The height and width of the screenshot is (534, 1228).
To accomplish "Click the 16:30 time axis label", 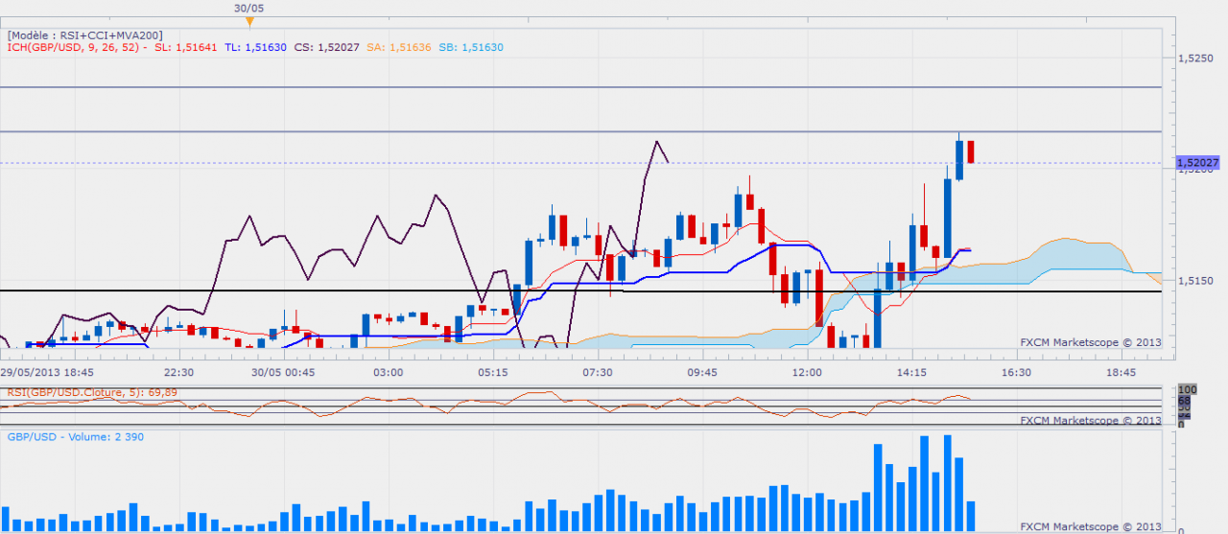I will (1016, 372).
